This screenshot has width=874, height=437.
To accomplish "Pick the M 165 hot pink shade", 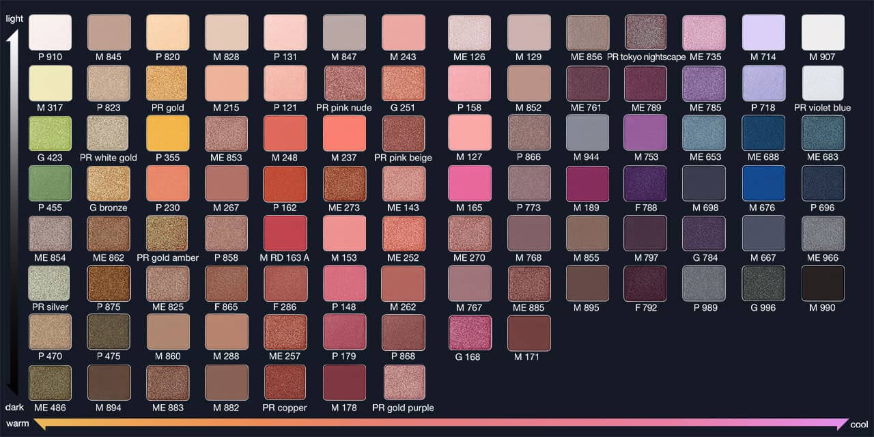I will tap(469, 183).
